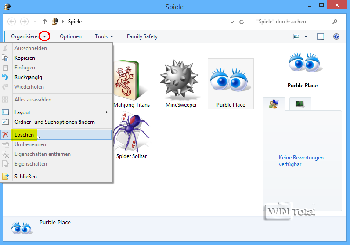
Task: Open the recent locations dropdown arrow
Action: [x=35, y=22]
